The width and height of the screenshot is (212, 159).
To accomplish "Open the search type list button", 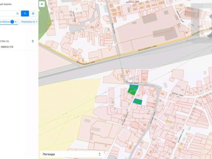I will [33, 14].
